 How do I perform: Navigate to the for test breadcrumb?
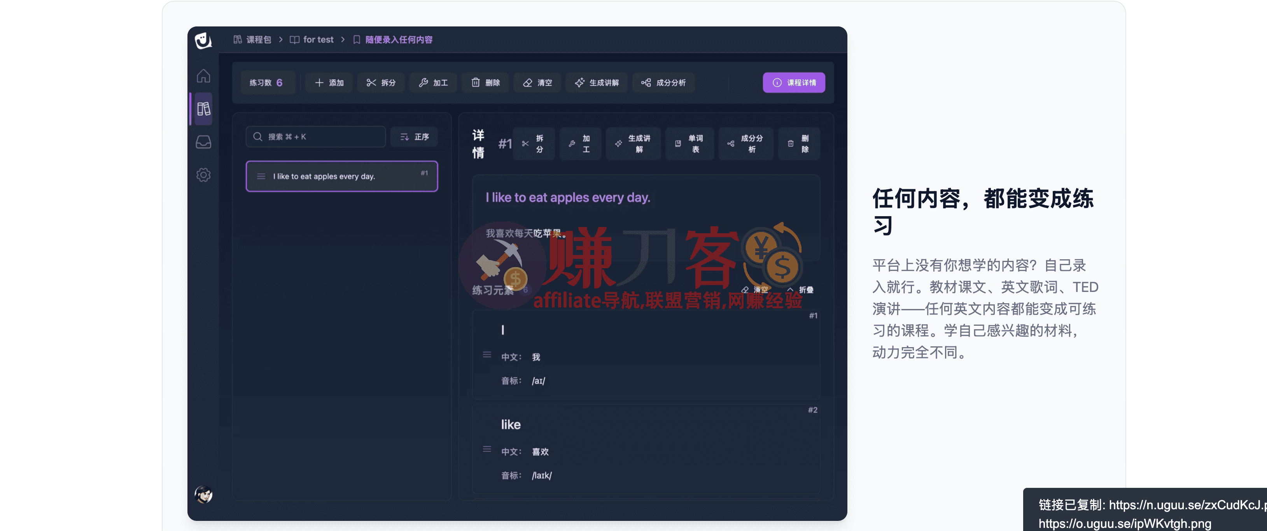pos(318,39)
